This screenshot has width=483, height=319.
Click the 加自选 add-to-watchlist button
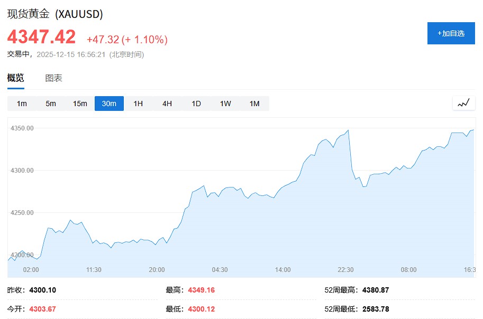point(451,33)
